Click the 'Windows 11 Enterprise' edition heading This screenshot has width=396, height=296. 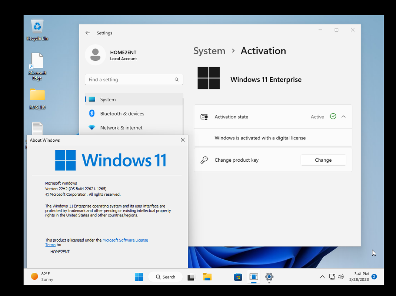(x=266, y=80)
